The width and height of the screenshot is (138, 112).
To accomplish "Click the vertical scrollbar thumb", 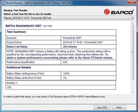I will pos(132,52).
